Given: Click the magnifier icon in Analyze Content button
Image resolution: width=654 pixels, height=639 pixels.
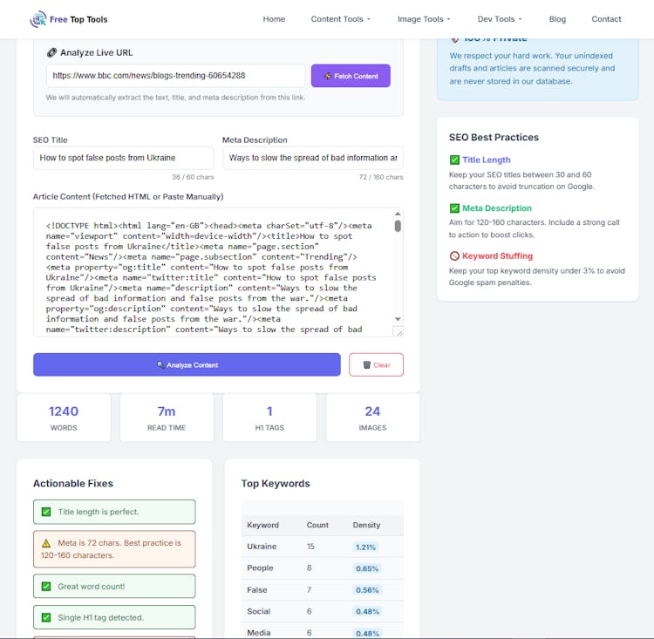Looking at the screenshot, I should (160, 365).
